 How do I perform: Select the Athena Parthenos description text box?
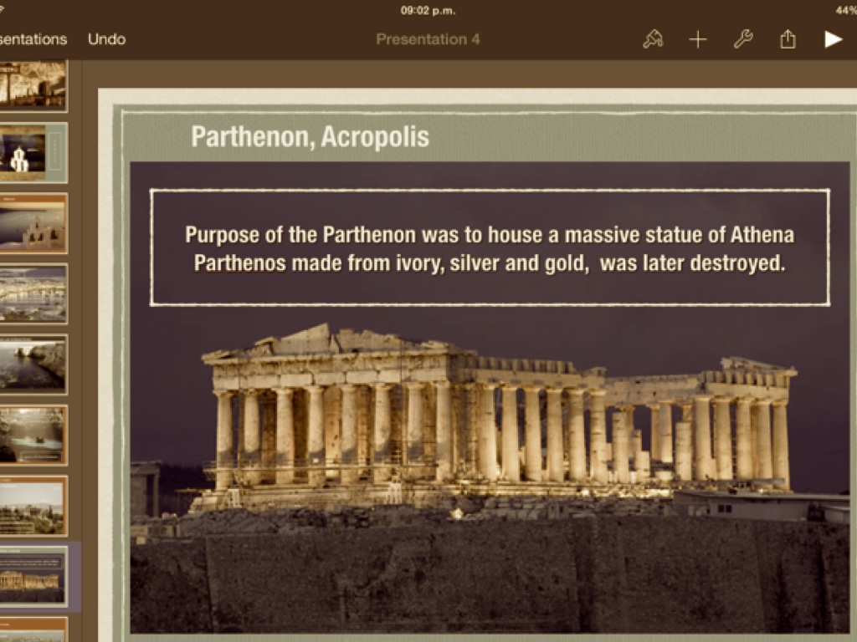(x=490, y=248)
